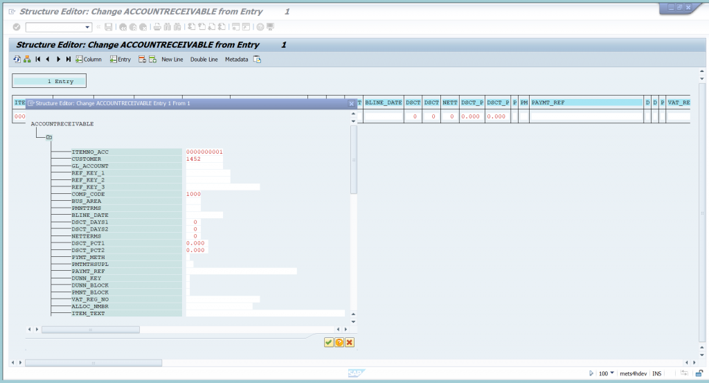Click the Print icon
This screenshot has width=709, height=383.
157,27
